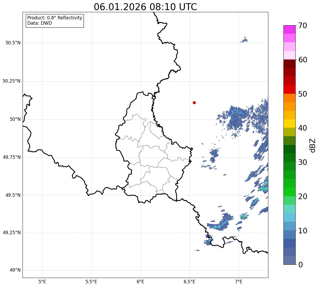
Task: Pick the orange swatch just below 50
Action: pos(289,98)
